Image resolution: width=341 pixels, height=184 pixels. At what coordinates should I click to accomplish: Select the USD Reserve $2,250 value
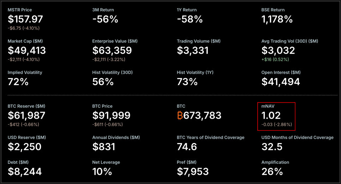point(24,147)
